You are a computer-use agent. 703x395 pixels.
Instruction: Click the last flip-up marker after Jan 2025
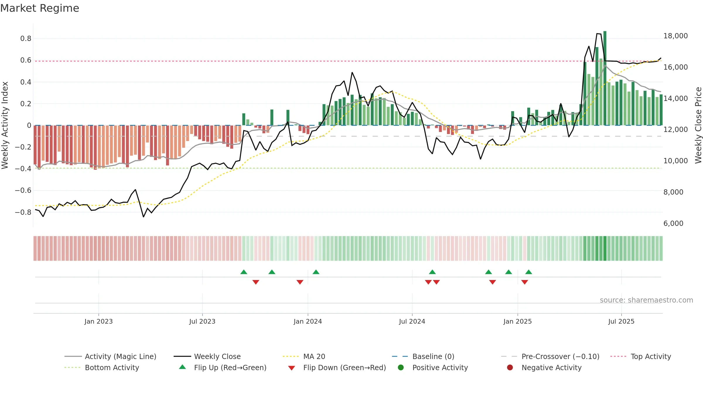(x=529, y=272)
